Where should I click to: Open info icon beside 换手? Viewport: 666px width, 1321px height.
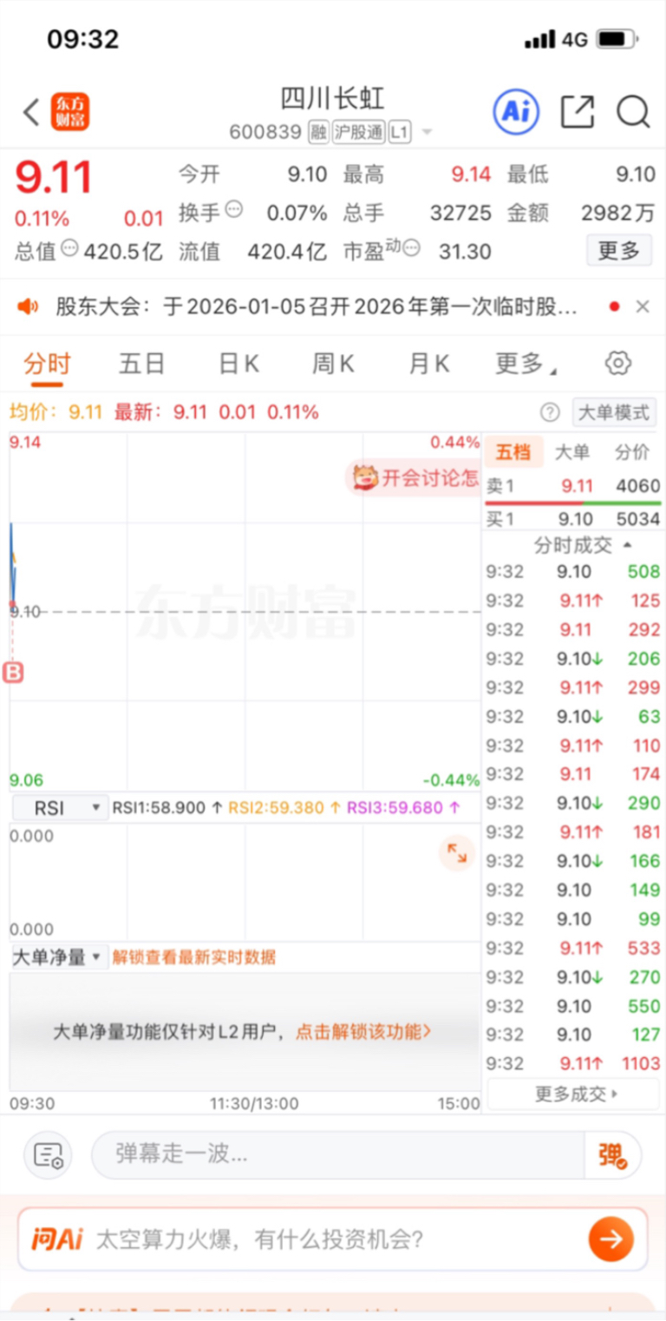pos(234,209)
